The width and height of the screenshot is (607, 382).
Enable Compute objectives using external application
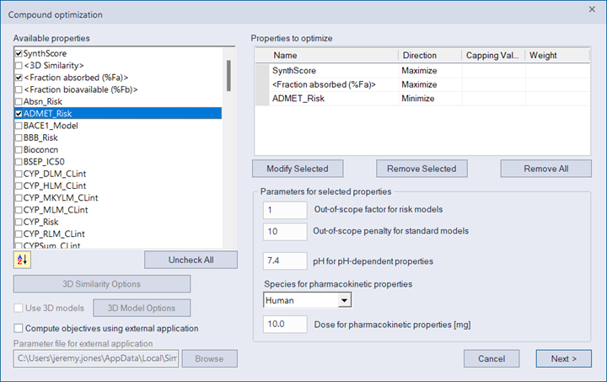click(19, 328)
